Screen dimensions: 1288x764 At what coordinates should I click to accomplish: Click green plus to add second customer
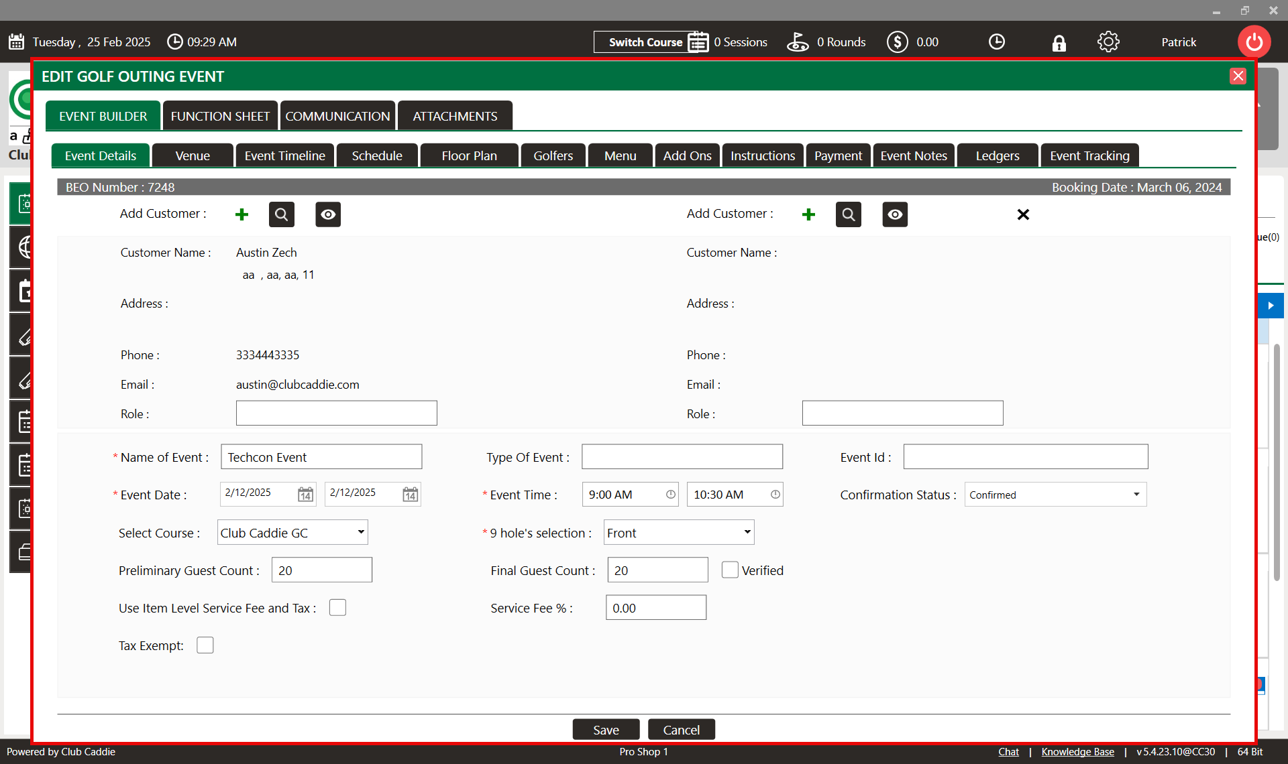coord(809,214)
